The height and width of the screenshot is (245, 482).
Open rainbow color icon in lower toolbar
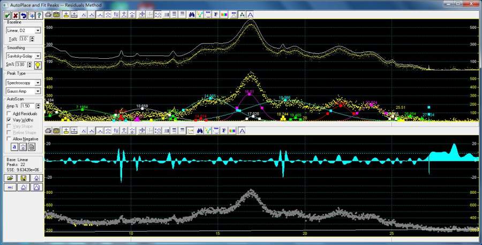coord(233,131)
